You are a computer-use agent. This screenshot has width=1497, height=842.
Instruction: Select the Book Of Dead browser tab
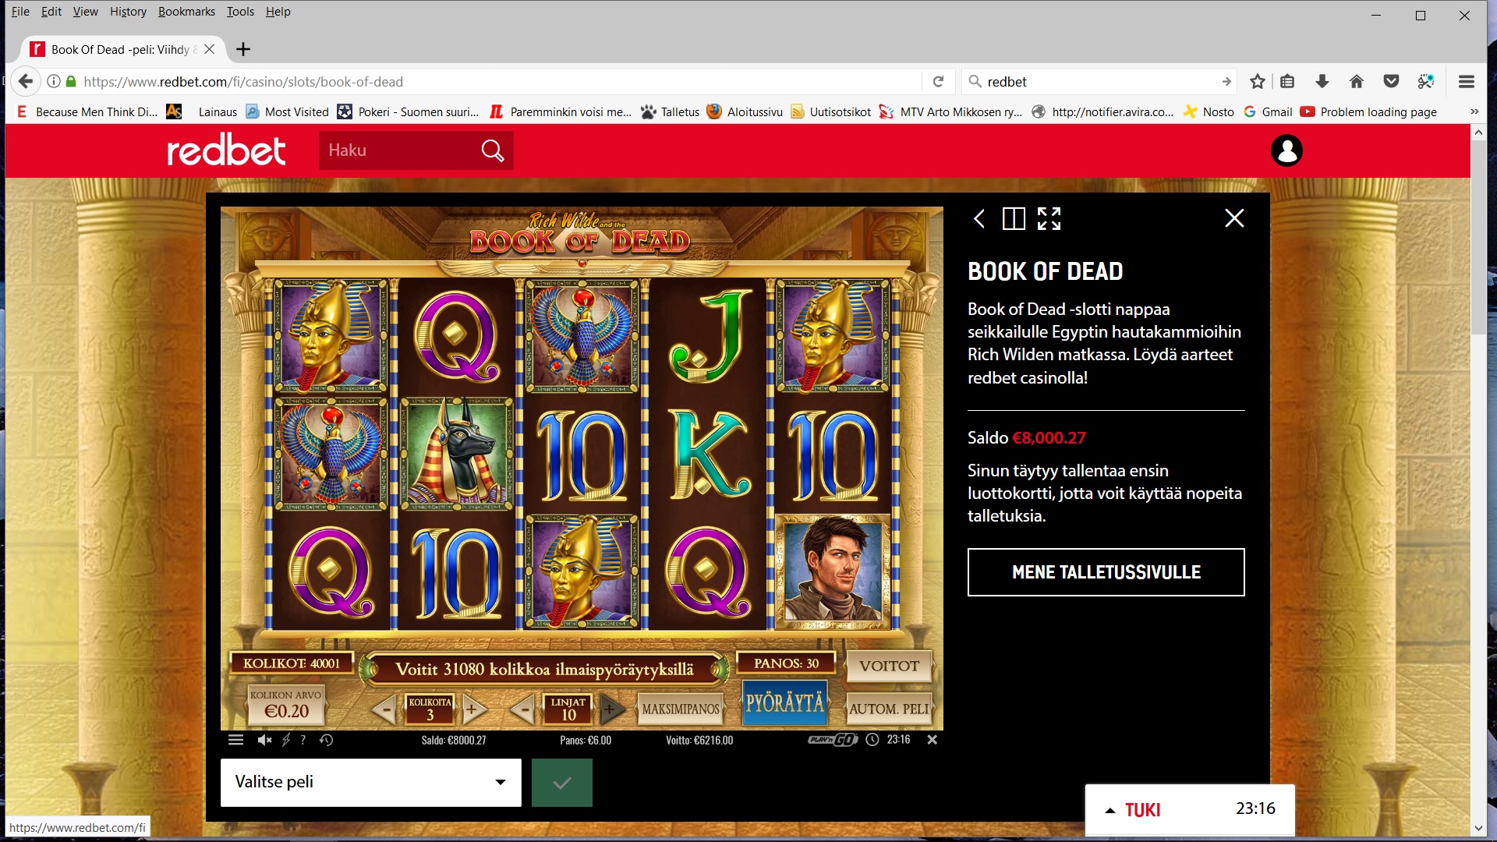point(122,49)
